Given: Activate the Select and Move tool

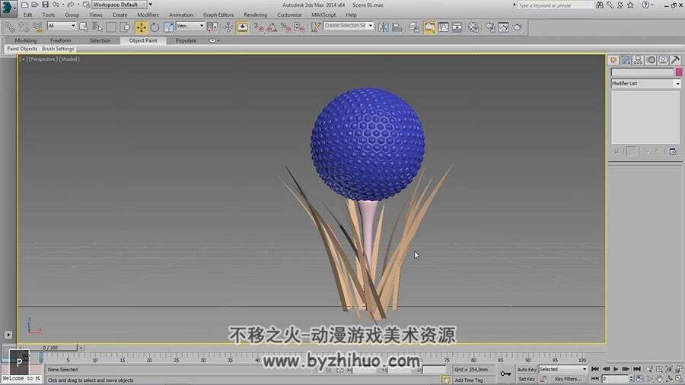Looking at the screenshot, I should (141, 27).
